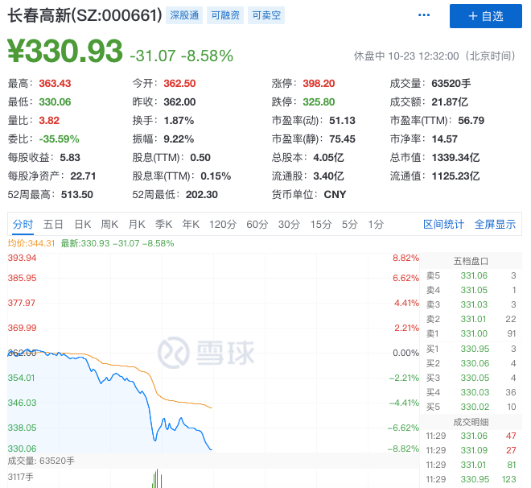Open the three-dot more options menu
The width and height of the screenshot is (531, 488).
tap(424, 15)
